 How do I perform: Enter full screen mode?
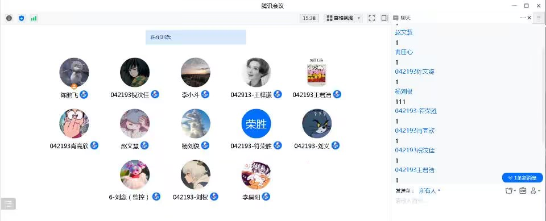371,18
